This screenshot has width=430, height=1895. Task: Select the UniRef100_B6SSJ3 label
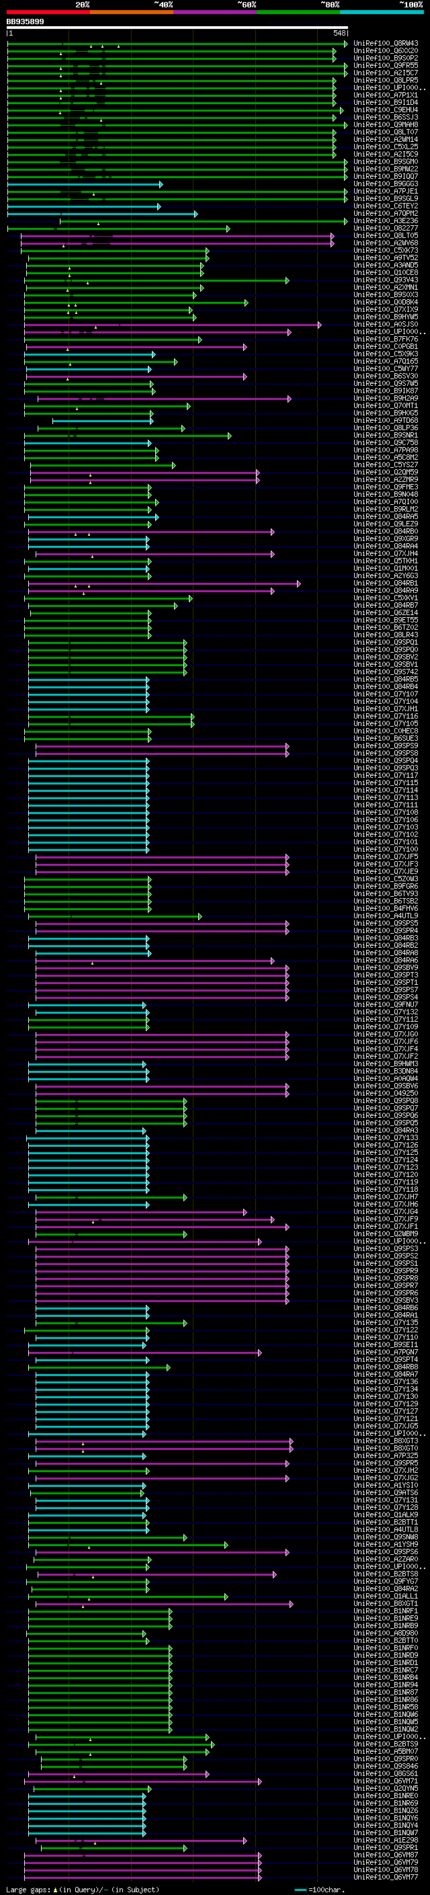386,117
